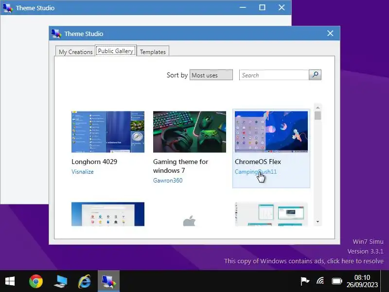Click the ChromeOS Flex title text
The height and width of the screenshot is (292, 389).
tap(258, 162)
